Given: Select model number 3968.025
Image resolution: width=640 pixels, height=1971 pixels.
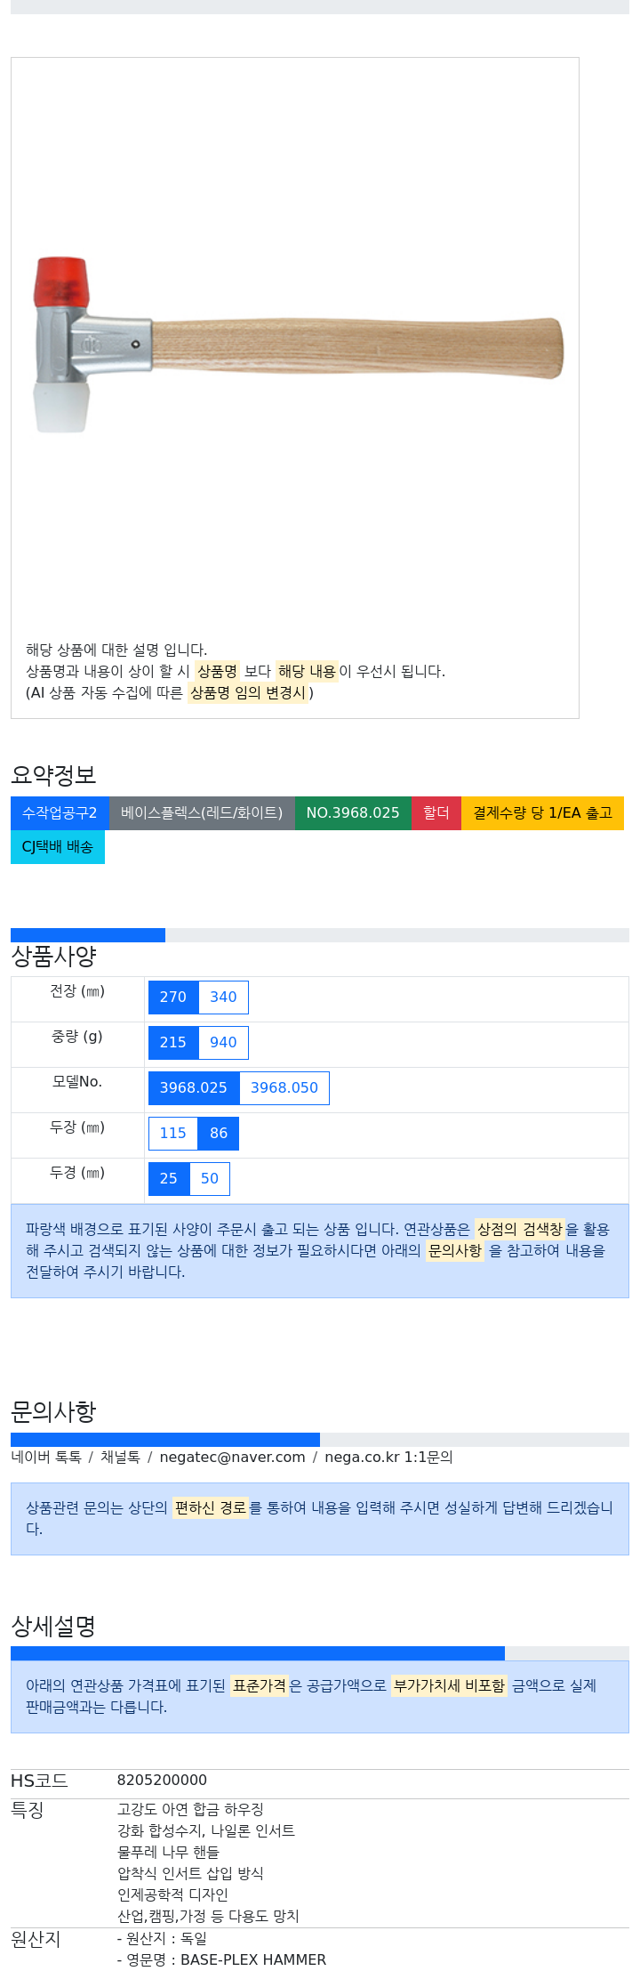Looking at the screenshot, I should pyautogui.click(x=194, y=1088).
